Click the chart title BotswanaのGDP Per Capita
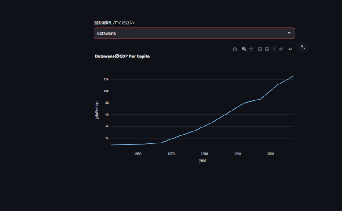 click(122, 56)
